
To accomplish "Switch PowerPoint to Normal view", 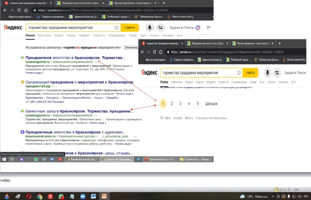I will tap(277, 190).
